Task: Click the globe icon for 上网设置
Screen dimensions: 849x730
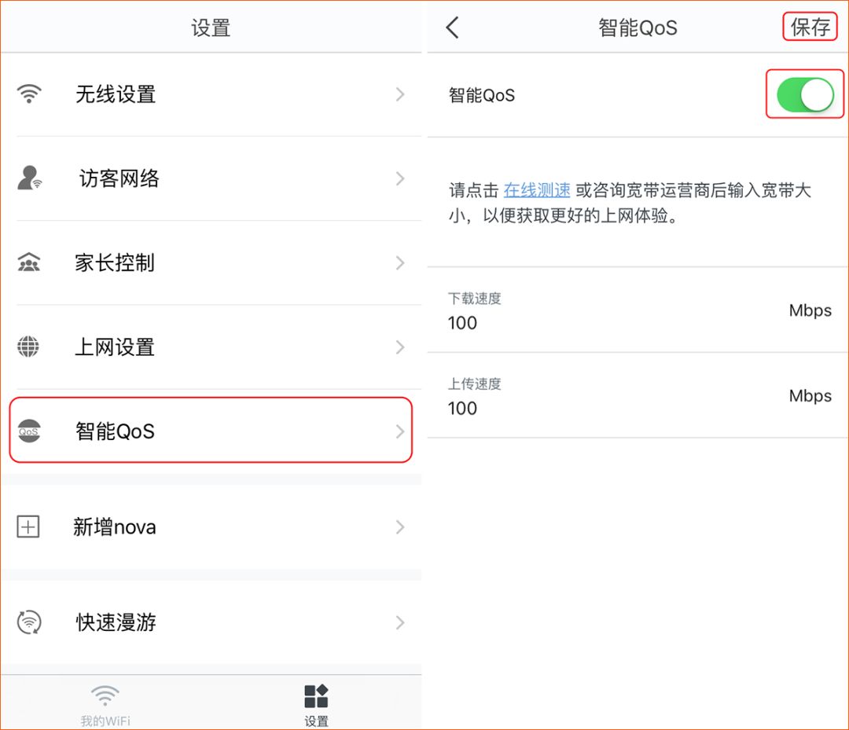Action: pyautogui.click(x=29, y=347)
